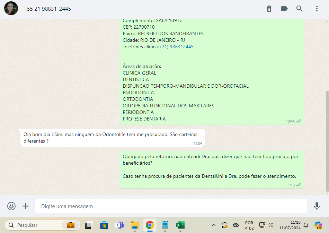Open Notepad from taskbar
Screen dimensions: 329x233
(x=165, y=225)
